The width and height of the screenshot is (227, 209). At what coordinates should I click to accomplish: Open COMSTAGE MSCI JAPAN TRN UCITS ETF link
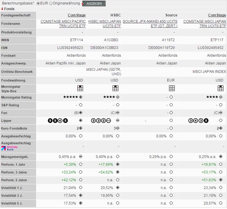coord(205,24)
